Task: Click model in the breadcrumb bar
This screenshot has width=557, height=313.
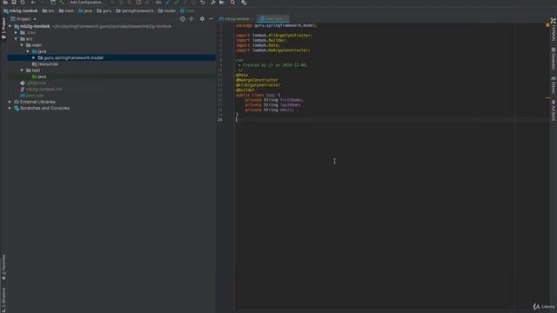Action: 167,10
